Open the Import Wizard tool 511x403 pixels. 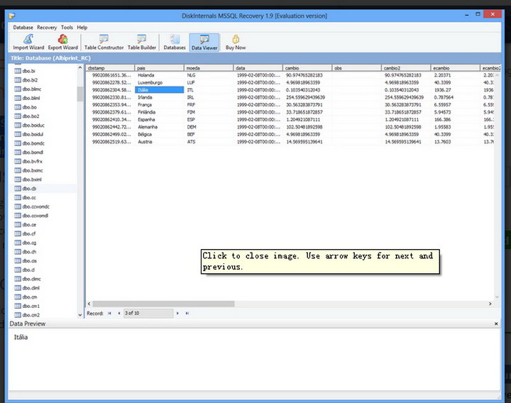coord(28,43)
